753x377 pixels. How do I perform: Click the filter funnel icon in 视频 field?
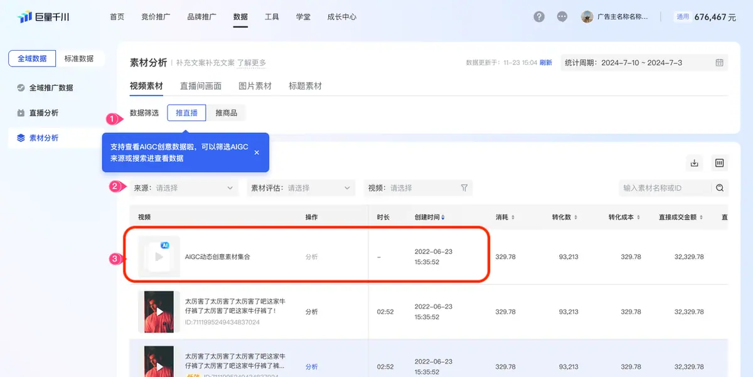click(x=464, y=188)
